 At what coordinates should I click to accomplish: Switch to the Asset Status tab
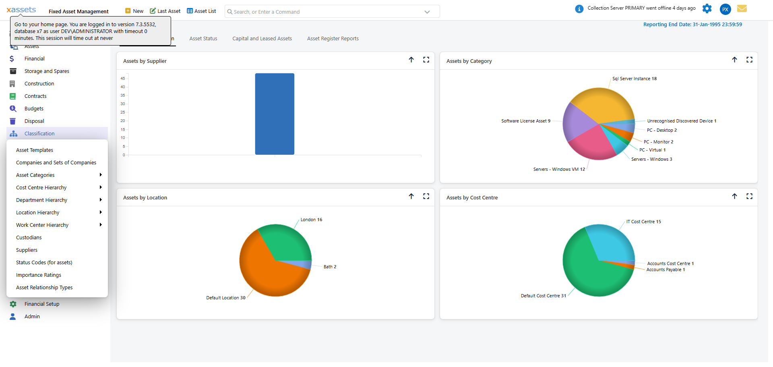pyautogui.click(x=203, y=38)
